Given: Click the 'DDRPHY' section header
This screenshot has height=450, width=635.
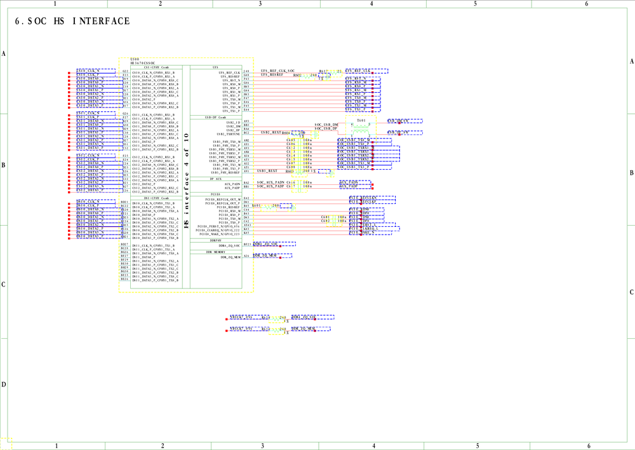Looking at the screenshot, I should coord(215,240).
